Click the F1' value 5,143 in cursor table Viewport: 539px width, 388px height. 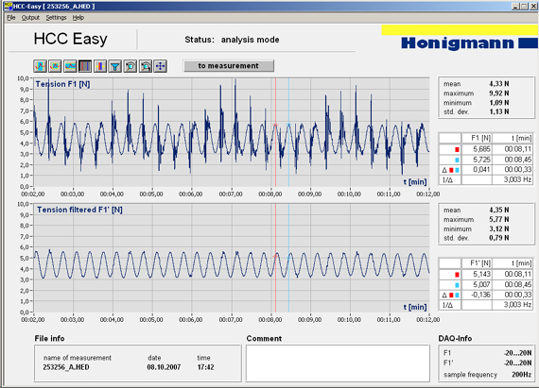tap(481, 274)
